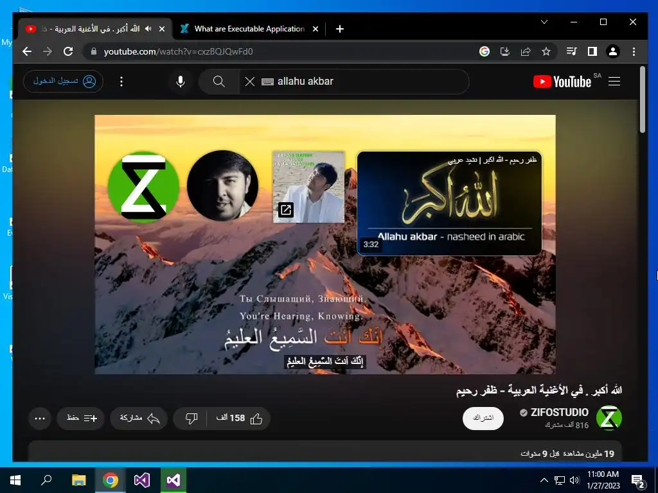Viewport: 658px width, 493px height.
Task: Open highlighted Visual Studio taskbar icon
Action: pos(173,480)
